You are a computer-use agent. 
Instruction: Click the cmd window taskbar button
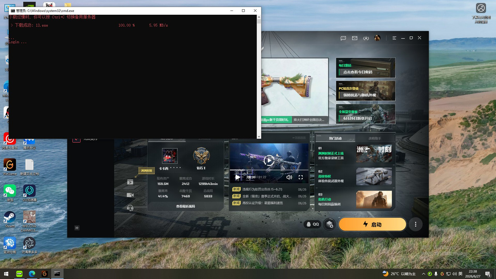(x=57, y=274)
